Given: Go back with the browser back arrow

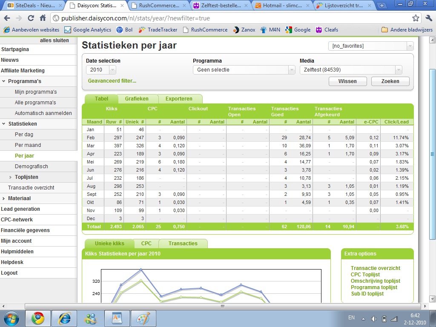Looking at the screenshot, I should pos(7,18).
